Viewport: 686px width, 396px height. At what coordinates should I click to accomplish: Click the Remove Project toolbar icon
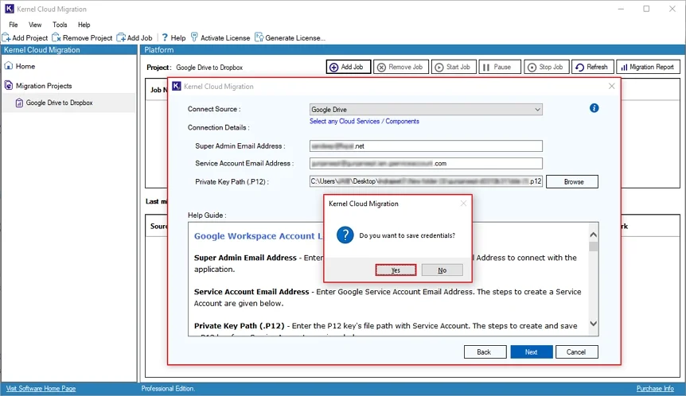point(57,37)
